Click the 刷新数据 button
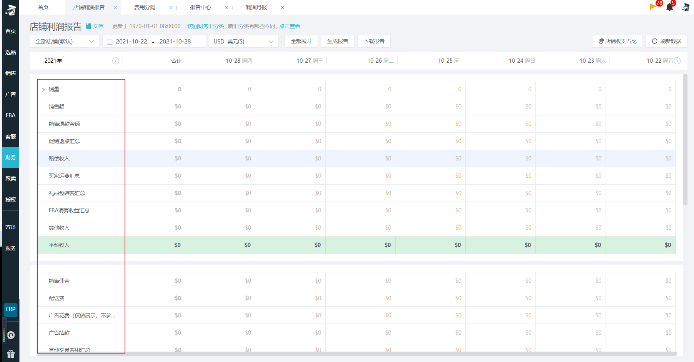The width and height of the screenshot is (694, 362). point(666,41)
